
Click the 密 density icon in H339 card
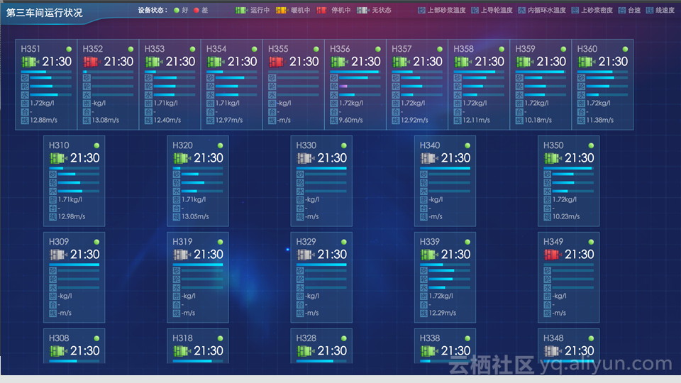pos(424,296)
